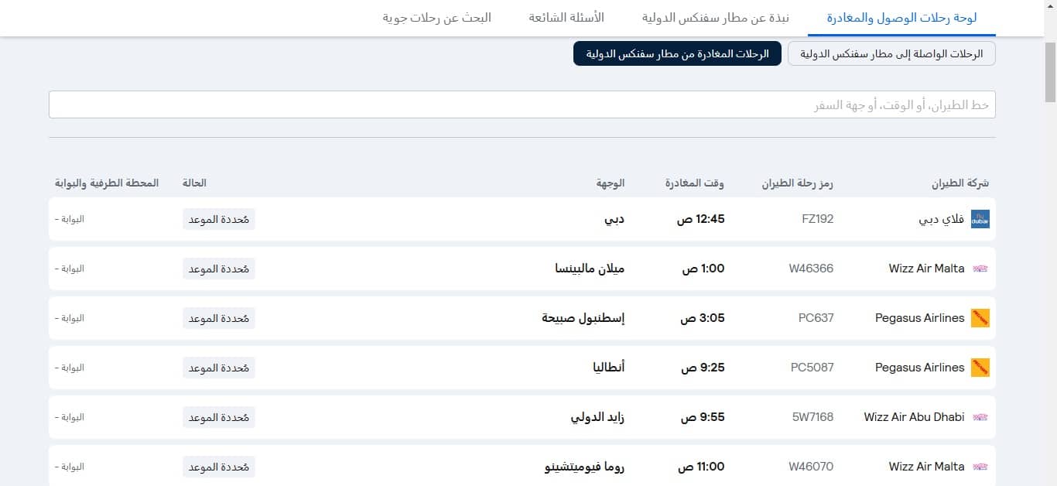The image size is (1057, 486).
Task: Select Wizz Air Malta name in W46366 row
Action: pos(927,269)
